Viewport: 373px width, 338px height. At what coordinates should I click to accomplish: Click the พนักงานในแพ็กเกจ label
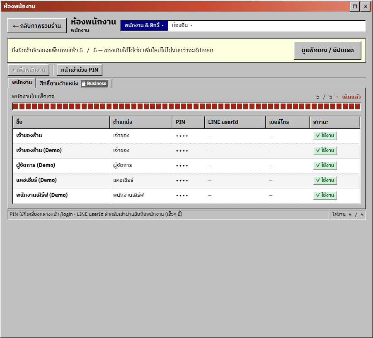tap(33, 97)
